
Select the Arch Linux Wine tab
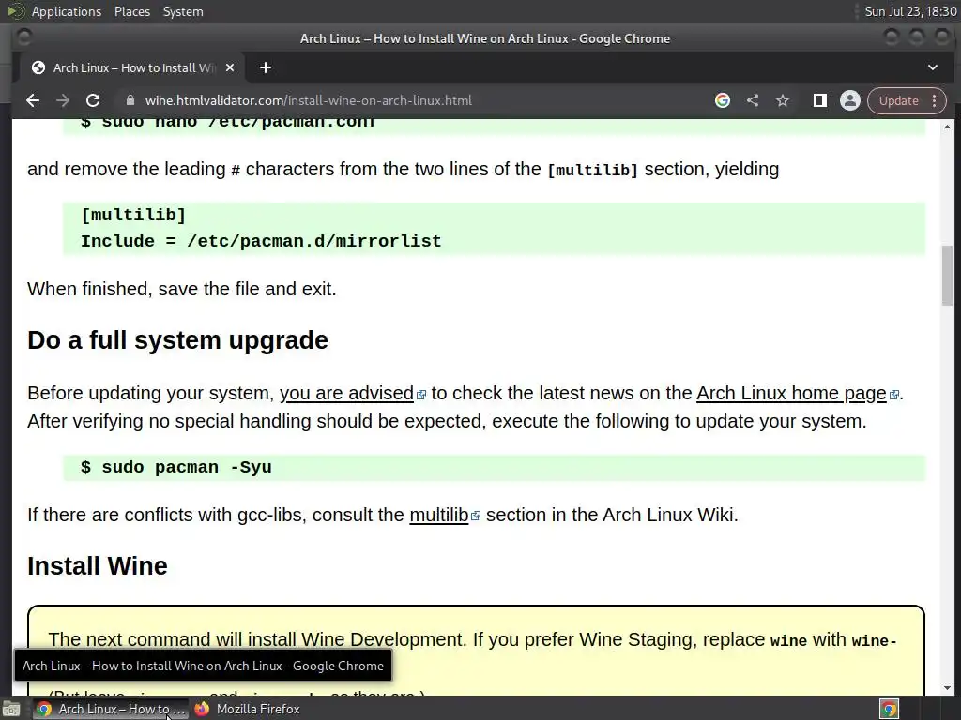click(x=133, y=67)
